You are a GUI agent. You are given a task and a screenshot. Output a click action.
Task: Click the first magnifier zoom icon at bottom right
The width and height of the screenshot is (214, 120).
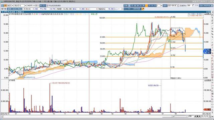click(202, 116)
